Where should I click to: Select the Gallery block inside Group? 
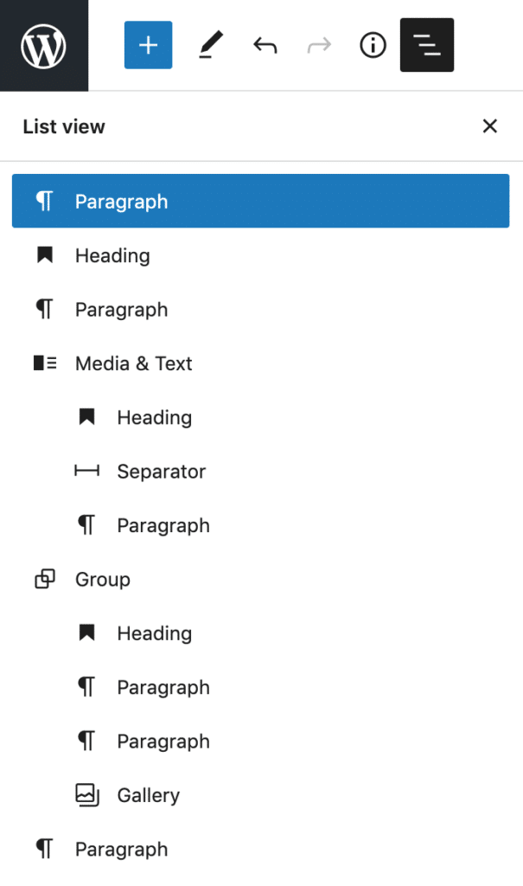147,794
